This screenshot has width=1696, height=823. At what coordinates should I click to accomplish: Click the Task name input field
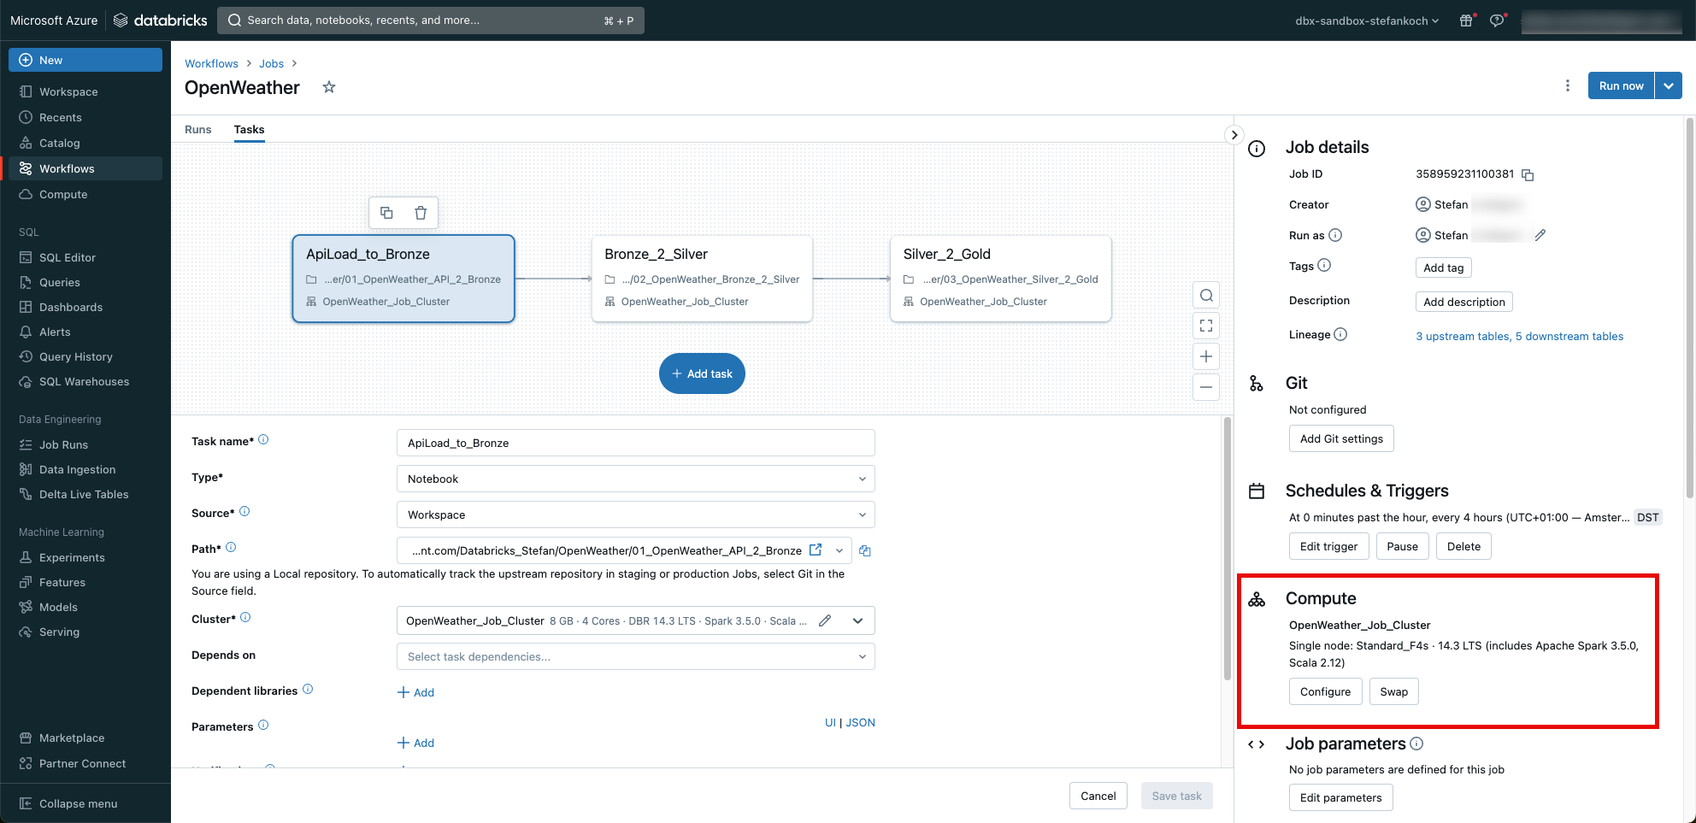point(635,443)
